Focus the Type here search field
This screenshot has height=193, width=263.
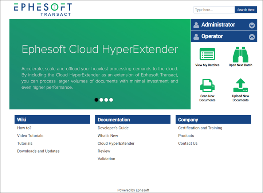coord(214,10)
